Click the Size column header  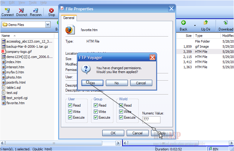coord(185,36)
